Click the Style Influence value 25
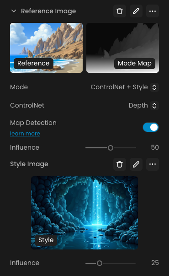The image size is (169, 276). pyautogui.click(x=155, y=263)
